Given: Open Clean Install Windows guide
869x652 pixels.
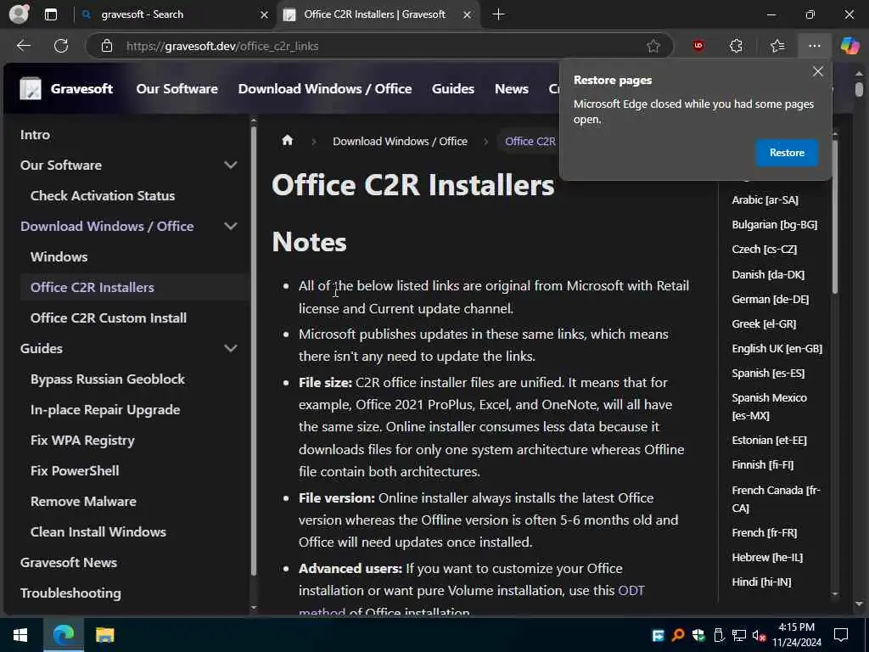Looking at the screenshot, I should (x=98, y=531).
